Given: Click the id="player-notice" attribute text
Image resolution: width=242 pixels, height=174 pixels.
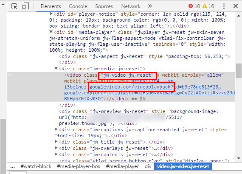Looking at the screenshot, I should (93, 14).
